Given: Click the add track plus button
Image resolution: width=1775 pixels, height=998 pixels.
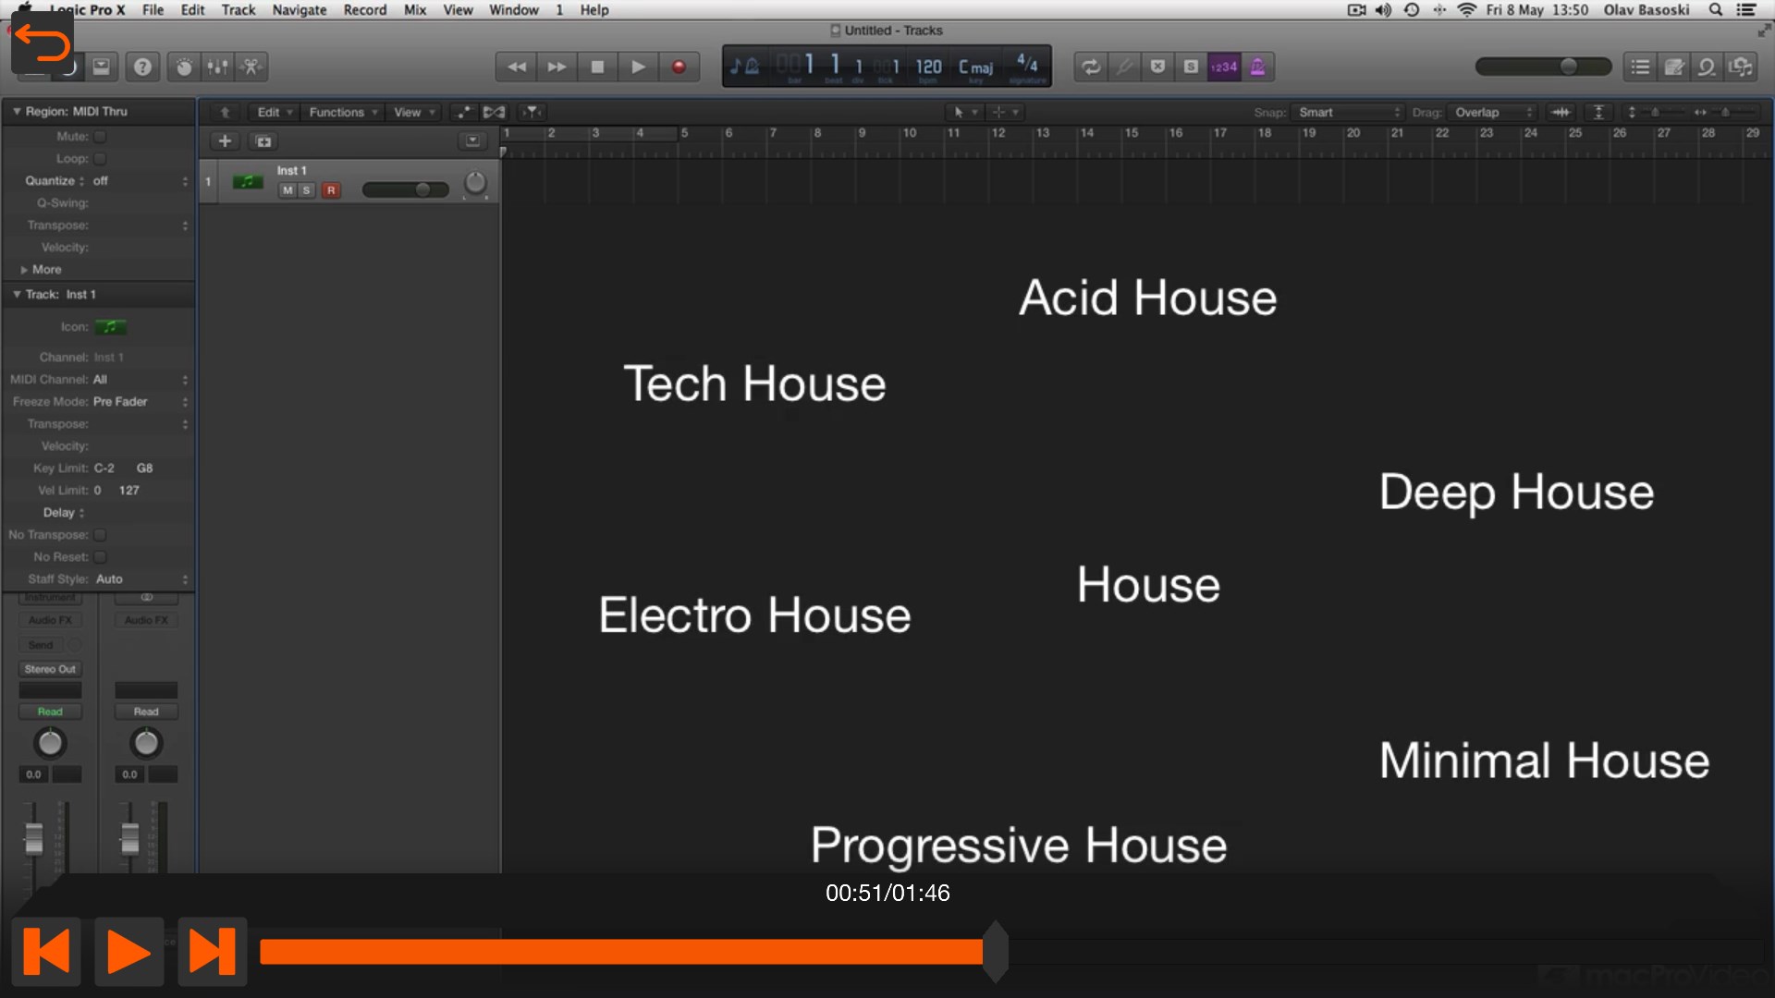Looking at the screenshot, I should pyautogui.click(x=225, y=141).
